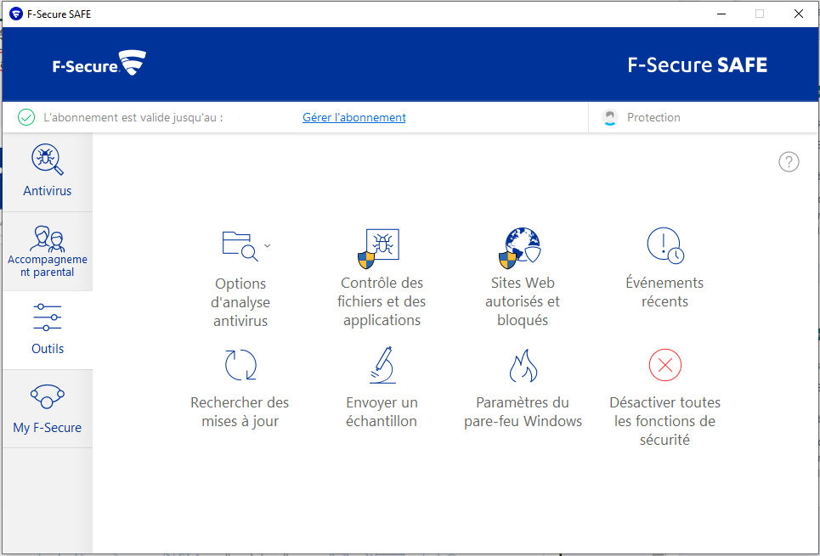Click the "Rechercher des mises à jour" label
Screen dimensions: 820x556
(240, 412)
